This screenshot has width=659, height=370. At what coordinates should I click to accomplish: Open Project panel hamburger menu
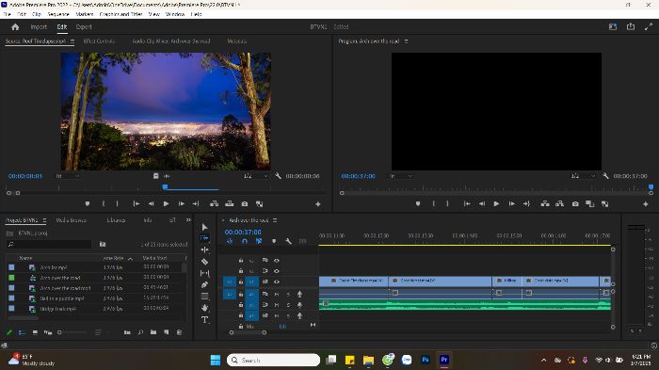[44, 220]
